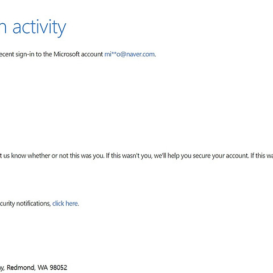
Task: Select the "98052" zip code
Action: pos(59,267)
